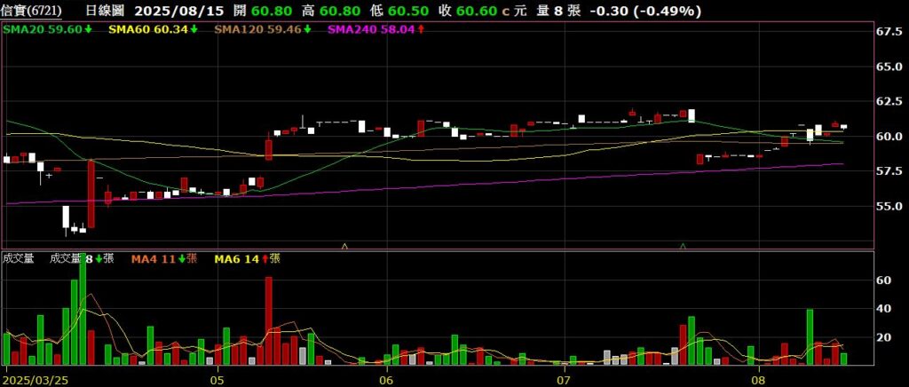The image size is (909, 387).
Task: Click the yellow triangle marker near May
Action: [x=344, y=244]
